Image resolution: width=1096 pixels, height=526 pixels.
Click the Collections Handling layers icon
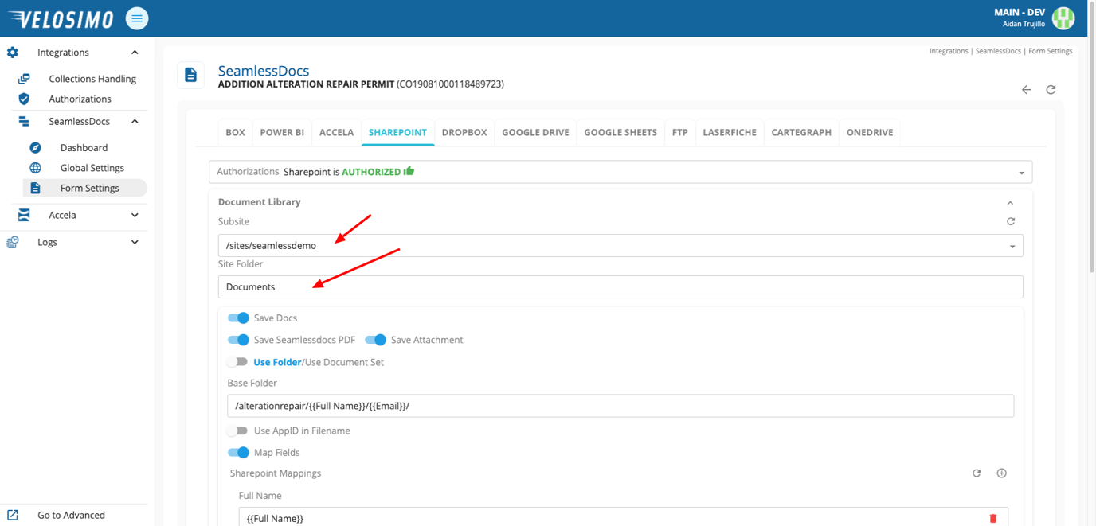point(22,77)
